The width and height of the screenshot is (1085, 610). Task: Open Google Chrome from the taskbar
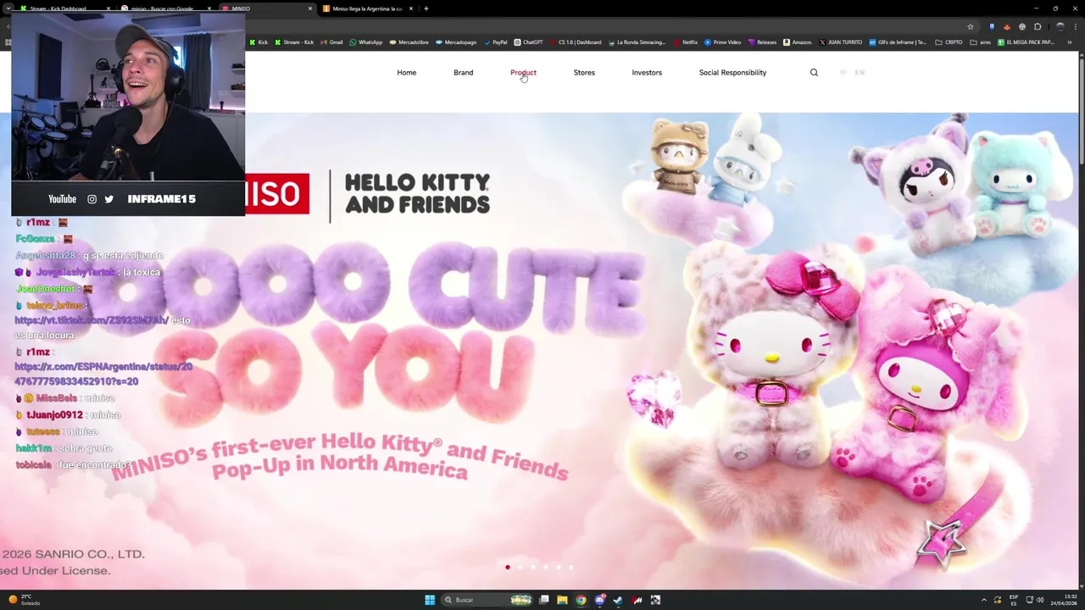click(x=581, y=600)
